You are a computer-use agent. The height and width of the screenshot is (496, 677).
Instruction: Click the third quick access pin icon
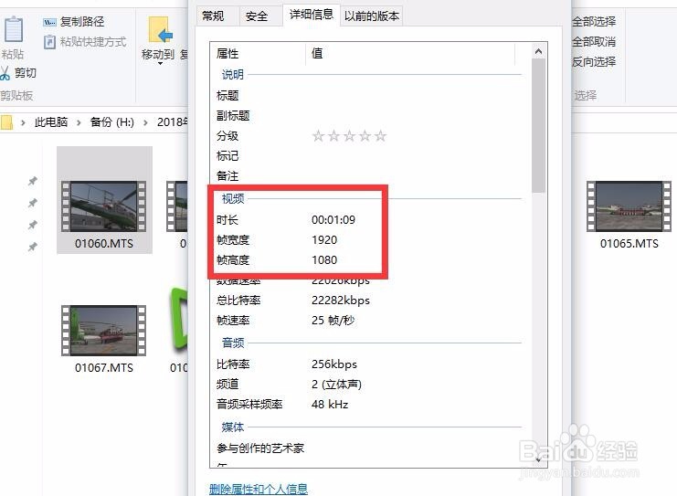tap(32, 225)
